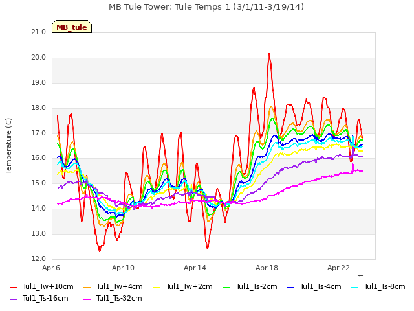The image size is (414, 311).
Task: Click the magenta Tul1_Ts-32cm legend swatch
Action: pos(87,299)
